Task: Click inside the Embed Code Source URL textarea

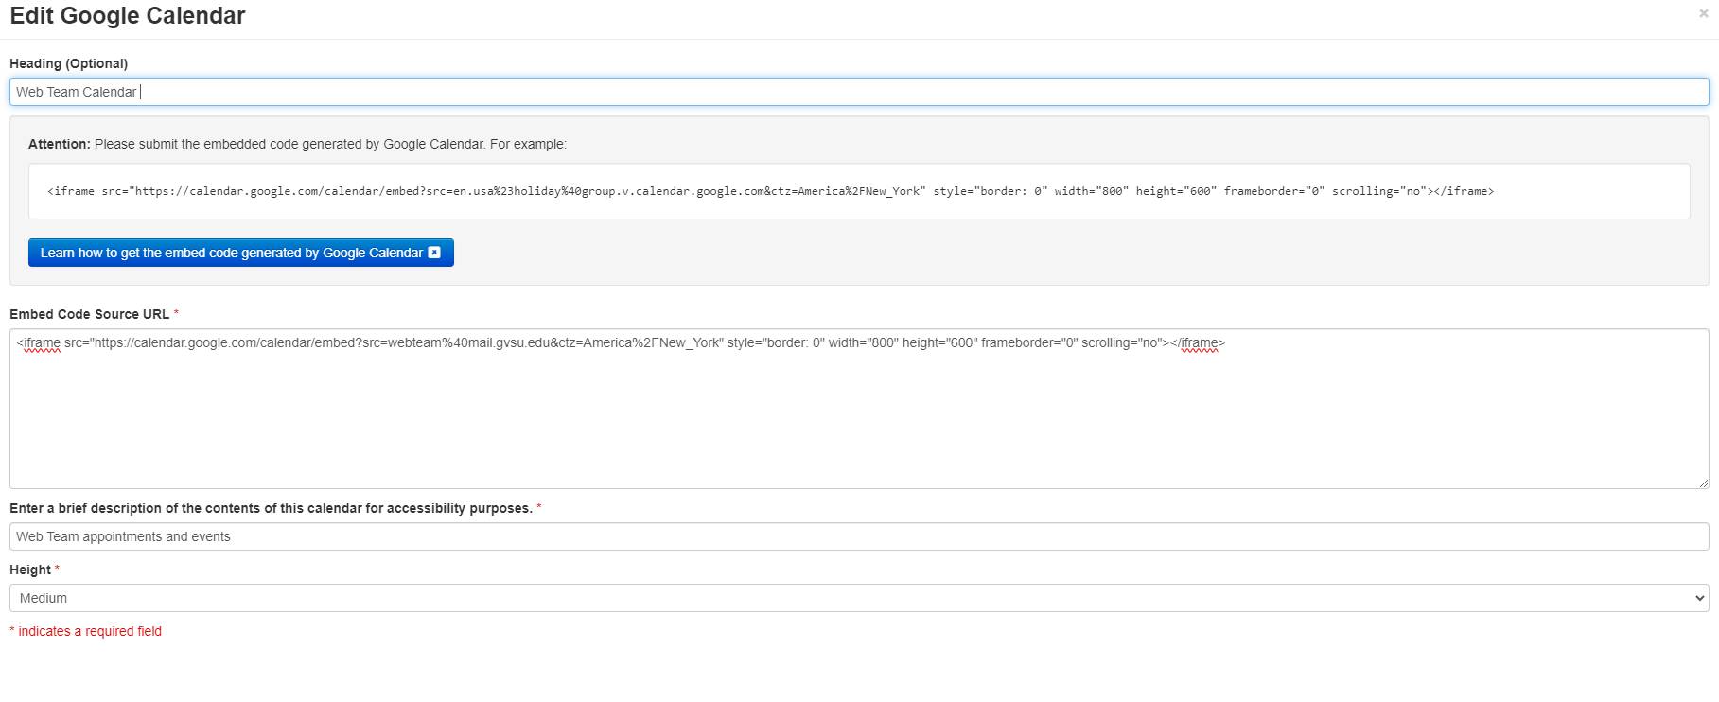Action: pyautogui.click(x=851, y=416)
